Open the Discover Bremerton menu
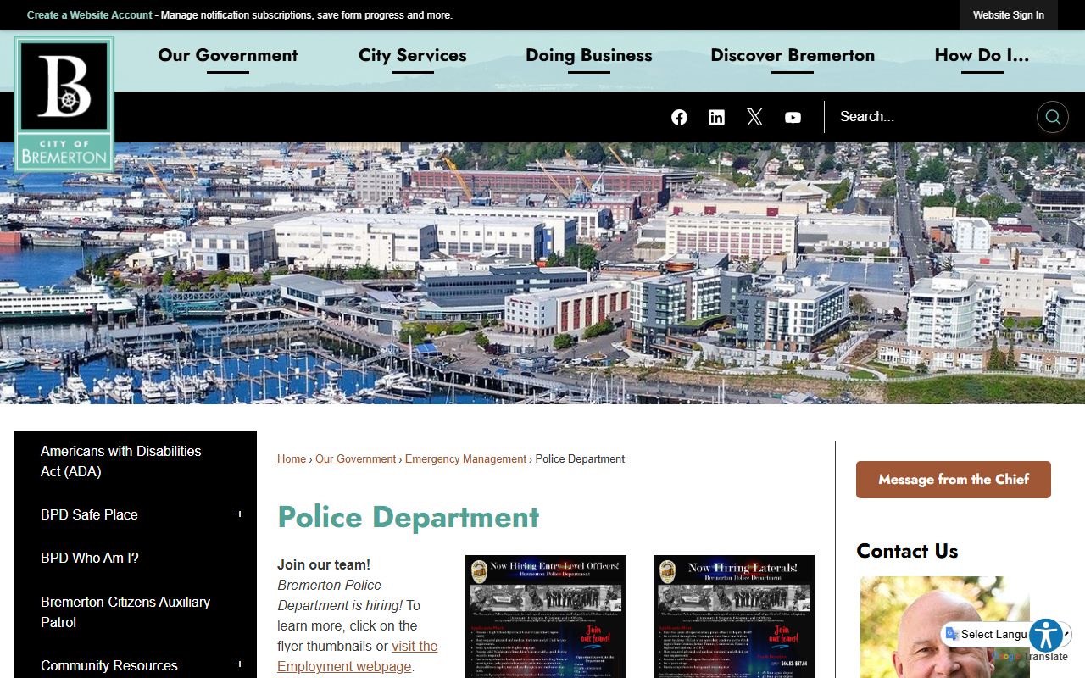 [x=793, y=56]
